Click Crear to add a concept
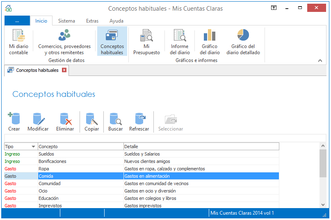 pyautogui.click(x=14, y=122)
